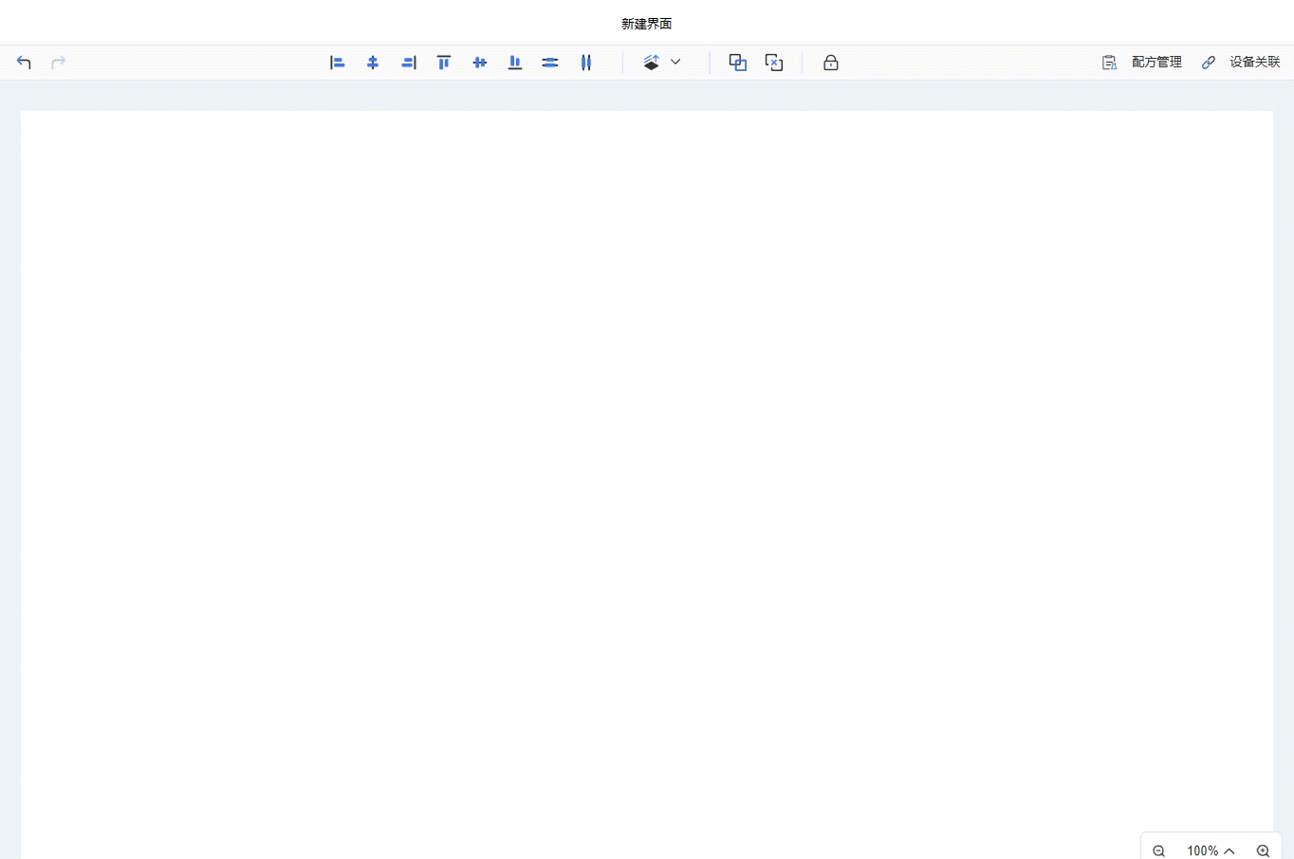
Task: Click the layer order icon
Action: point(652,63)
